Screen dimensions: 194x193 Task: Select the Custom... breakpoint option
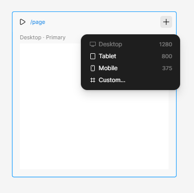130,80
